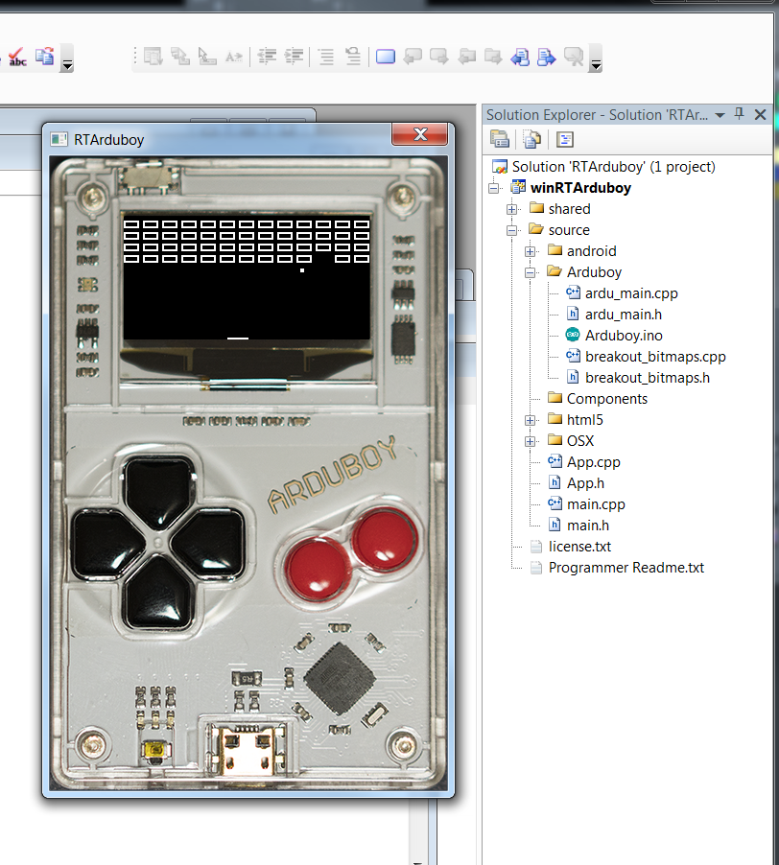Screen dimensions: 779x865
Task: Select Arduboy.ino in the Solution Explorer
Action: (x=624, y=336)
